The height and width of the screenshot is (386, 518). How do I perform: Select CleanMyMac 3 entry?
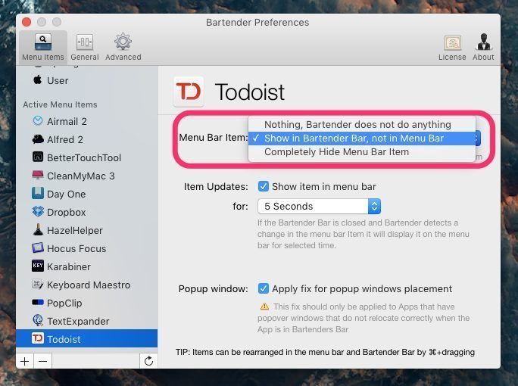point(86,176)
